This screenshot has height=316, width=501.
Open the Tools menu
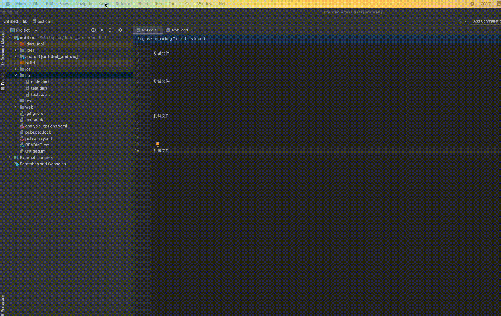coord(173,4)
